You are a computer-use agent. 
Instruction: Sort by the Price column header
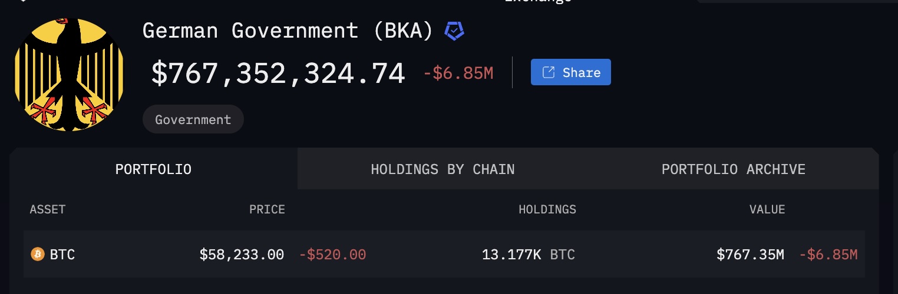coord(267,209)
